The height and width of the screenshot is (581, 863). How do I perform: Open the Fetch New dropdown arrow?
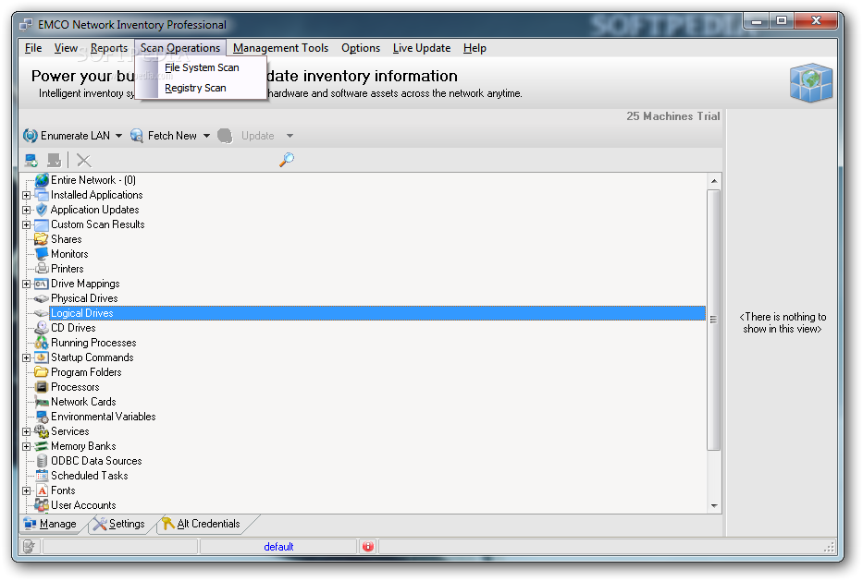[x=206, y=136]
